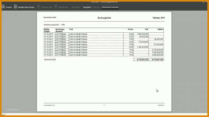Click the Oktober 2011 heading
The image size is (209, 117).
coord(158,18)
